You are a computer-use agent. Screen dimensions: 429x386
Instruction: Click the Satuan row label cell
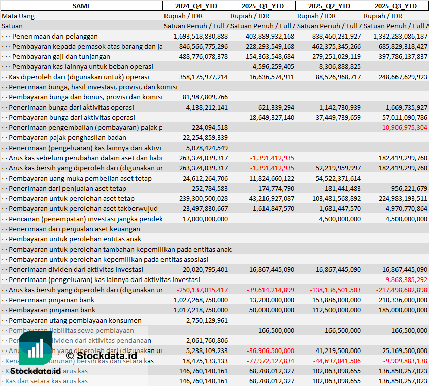pyautogui.click(x=12, y=26)
